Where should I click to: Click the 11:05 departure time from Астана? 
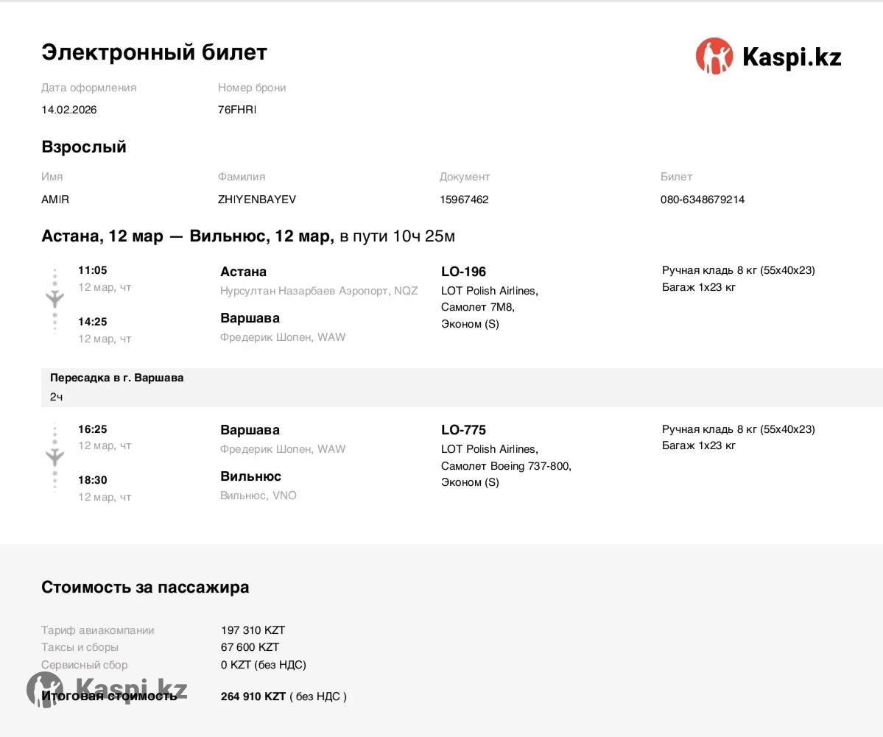93,270
